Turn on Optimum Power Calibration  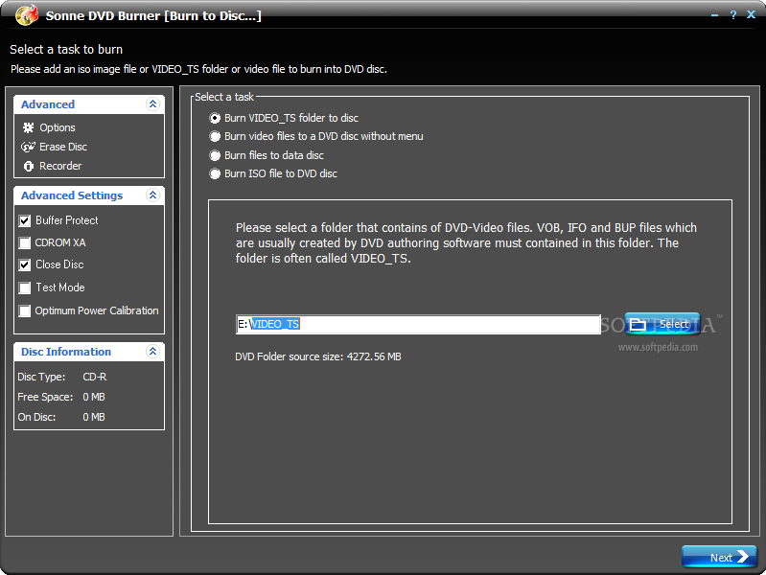click(x=24, y=310)
